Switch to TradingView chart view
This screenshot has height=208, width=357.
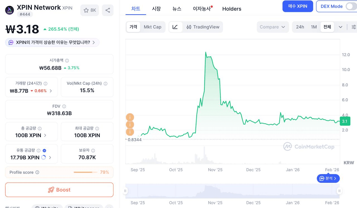(x=203, y=27)
